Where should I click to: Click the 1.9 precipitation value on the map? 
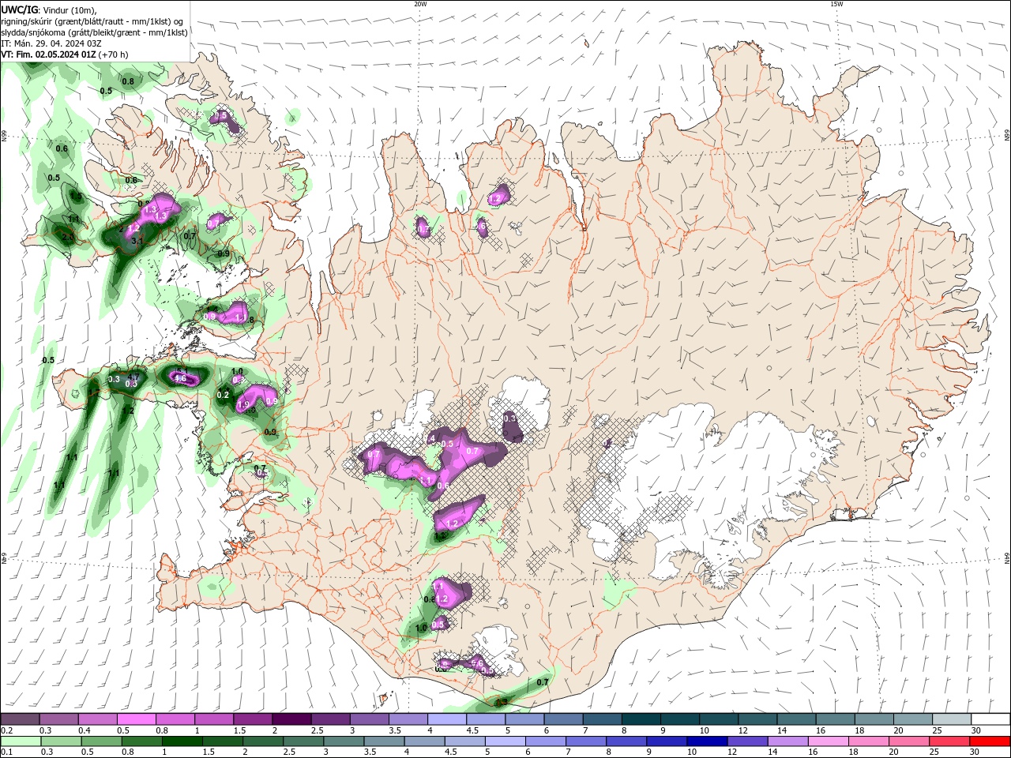[243, 405]
